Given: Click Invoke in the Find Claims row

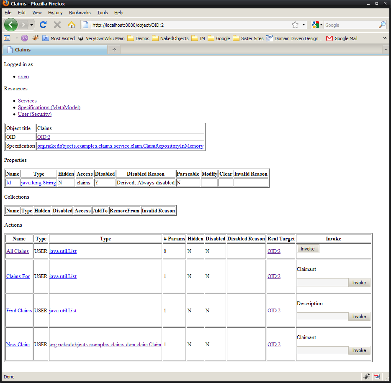Looking at the screenshot, I should click(359, 317).
